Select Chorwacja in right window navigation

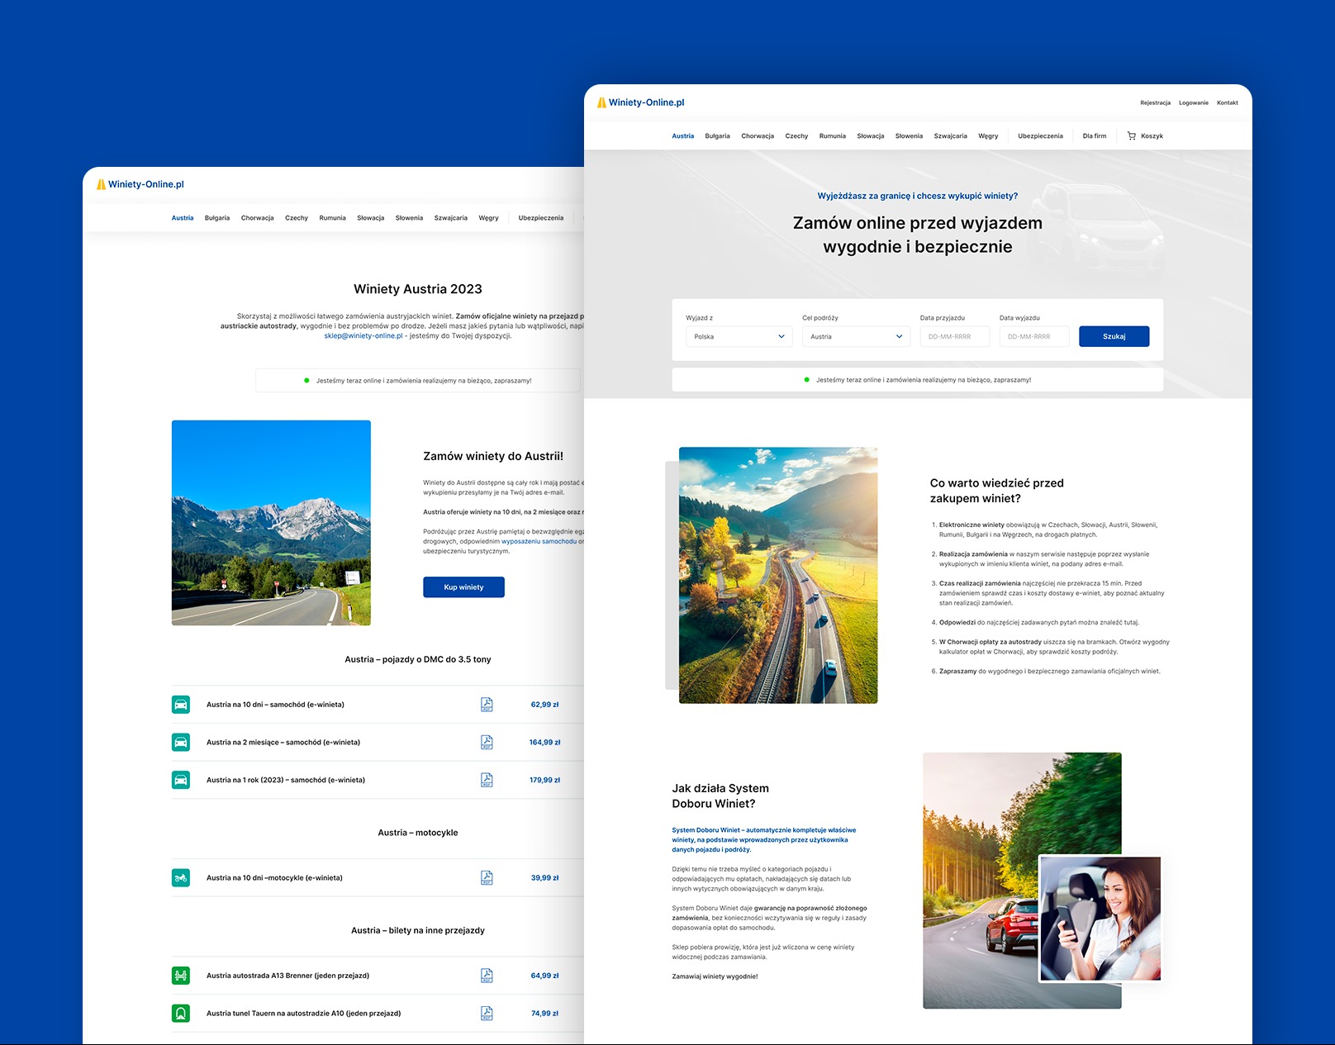coord(757,136)
